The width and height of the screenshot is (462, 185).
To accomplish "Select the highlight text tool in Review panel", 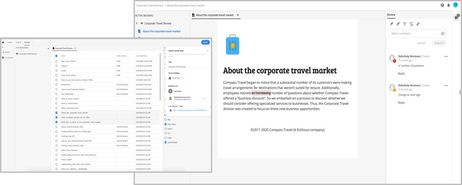I will click(x=398, y=24).
